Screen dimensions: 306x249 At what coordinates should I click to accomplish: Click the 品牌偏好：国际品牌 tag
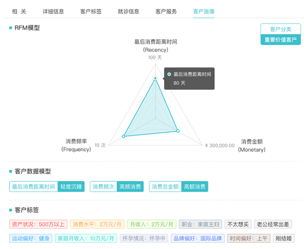click(197, 238)
